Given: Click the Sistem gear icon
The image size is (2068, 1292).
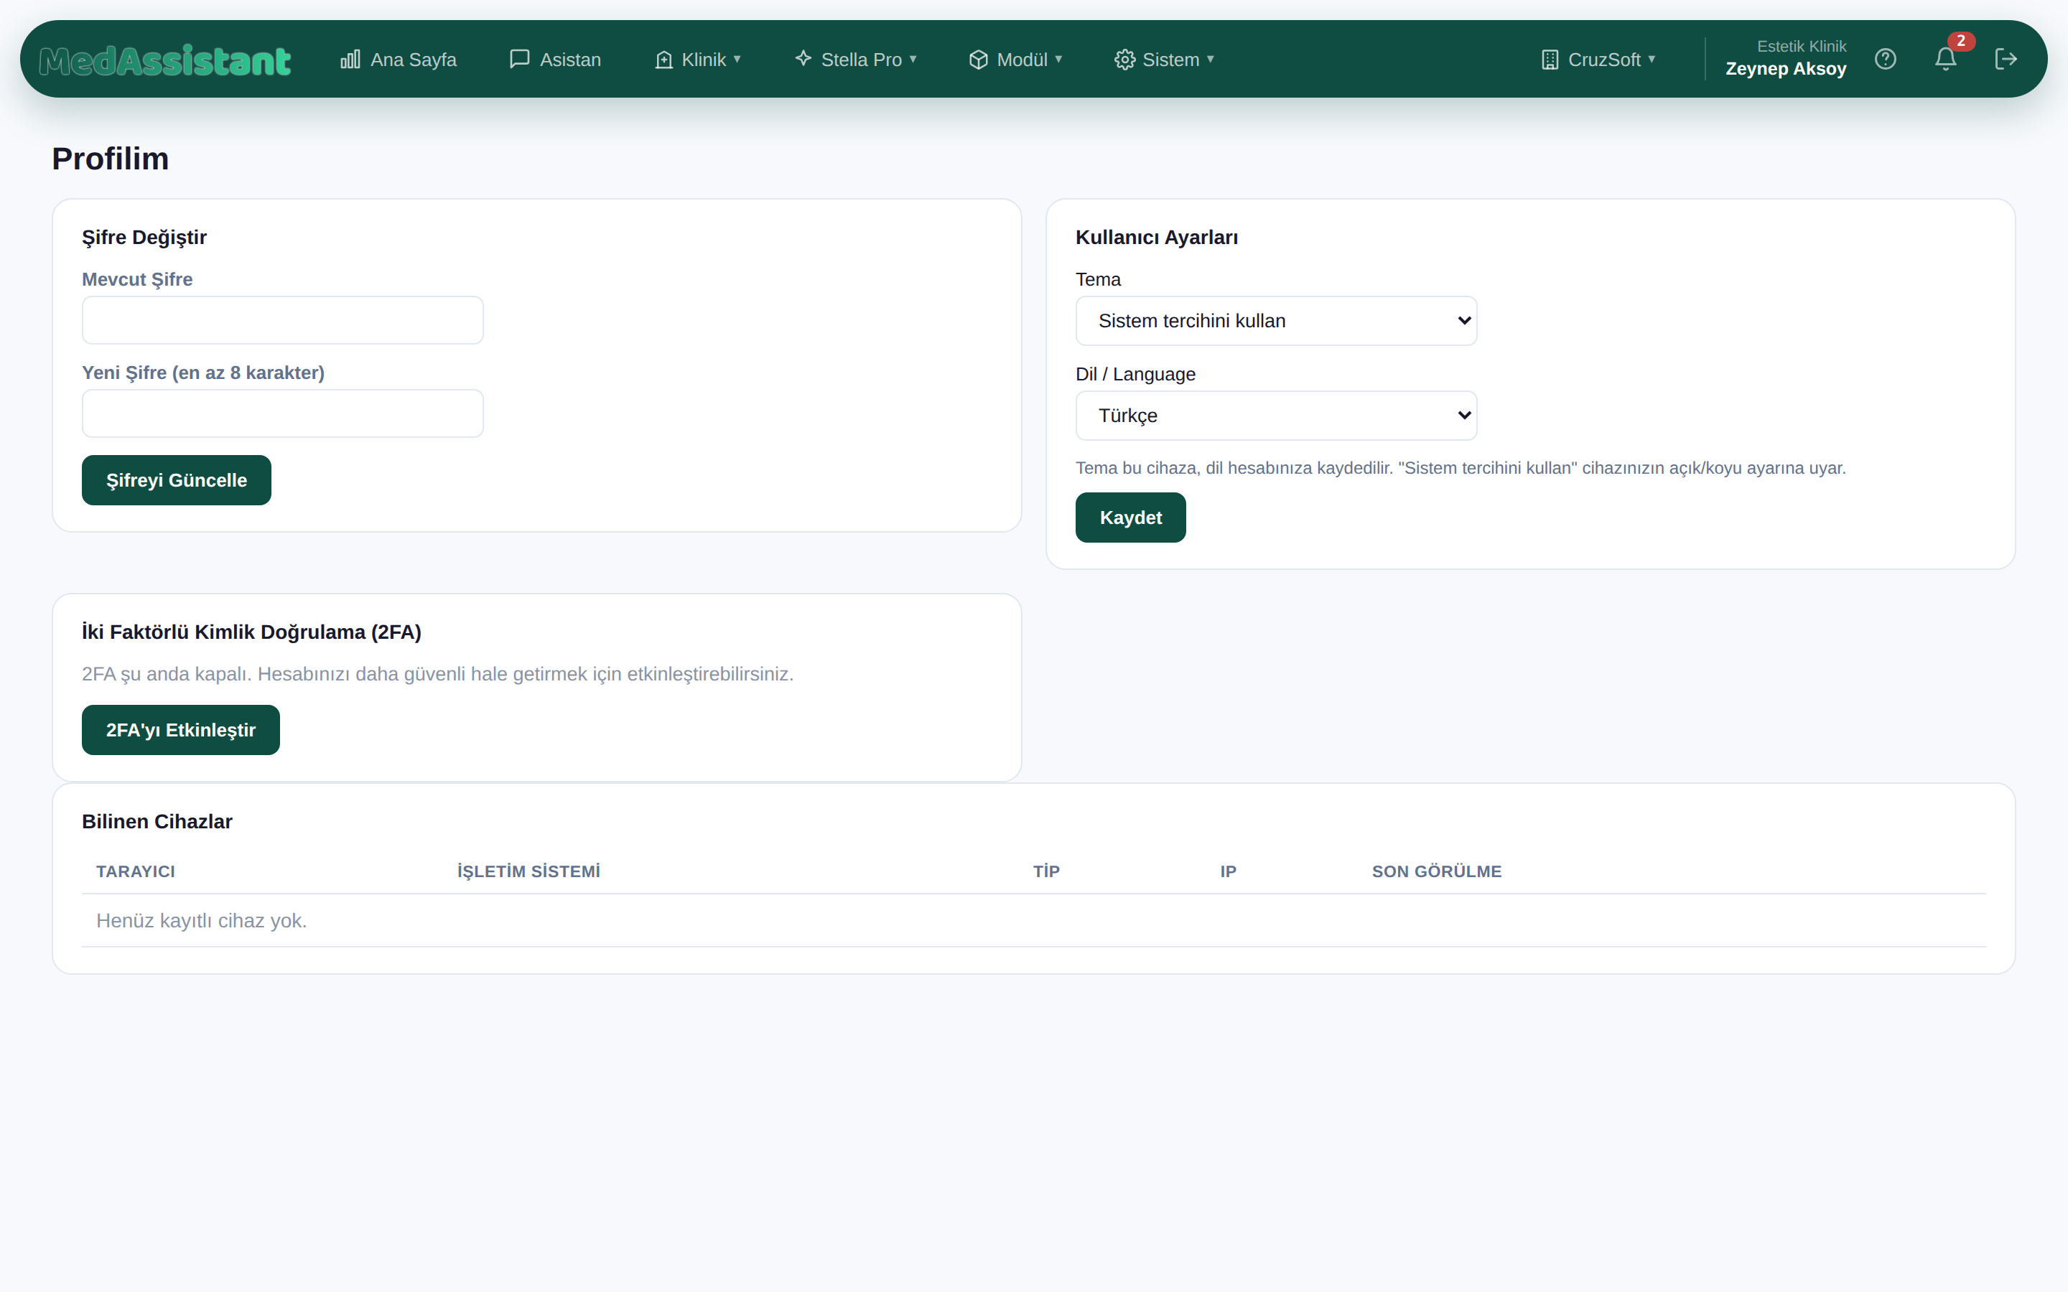Looking at the screenshot, I should (1124, 59).
